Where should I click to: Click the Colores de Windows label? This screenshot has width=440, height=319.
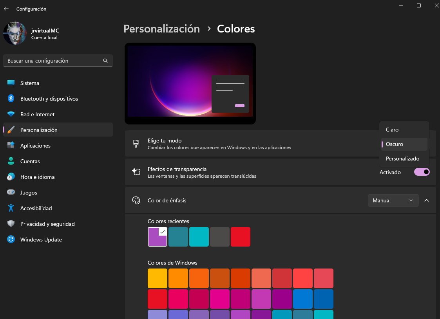coord(172,263)
